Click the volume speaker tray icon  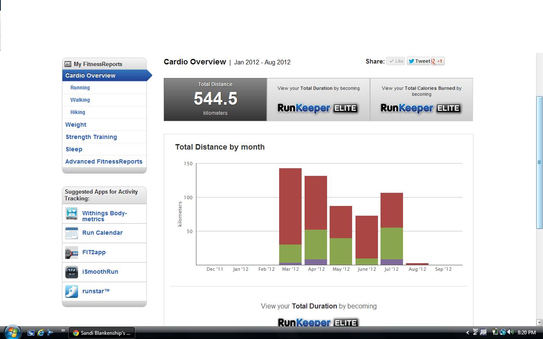click(510, 333)
